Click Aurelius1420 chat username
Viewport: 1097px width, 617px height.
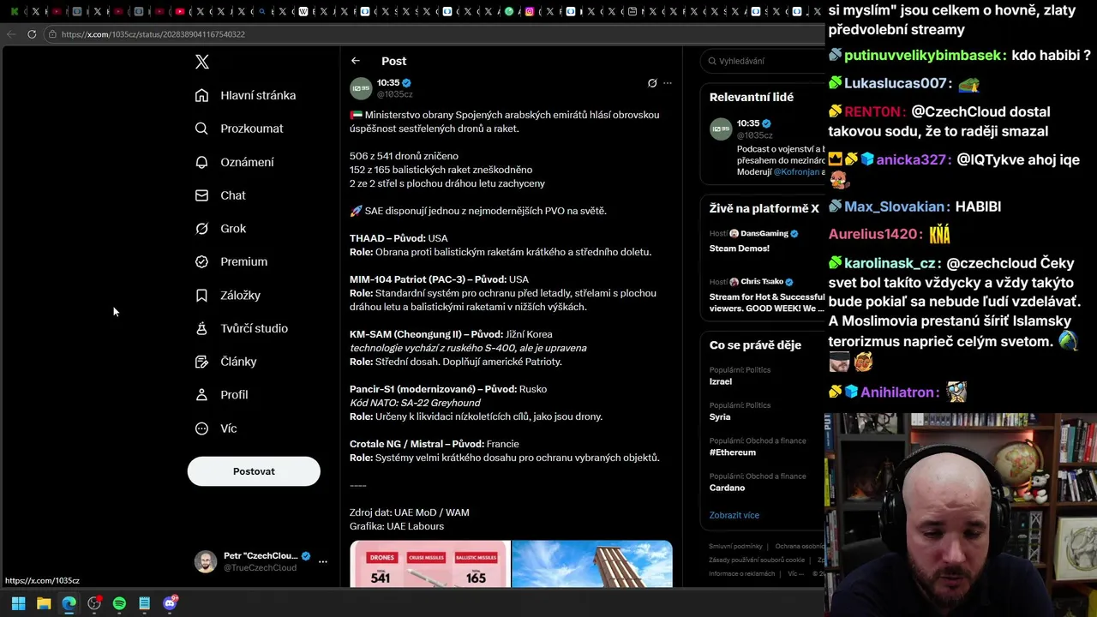pyautogui.click(x=872, y=234)
